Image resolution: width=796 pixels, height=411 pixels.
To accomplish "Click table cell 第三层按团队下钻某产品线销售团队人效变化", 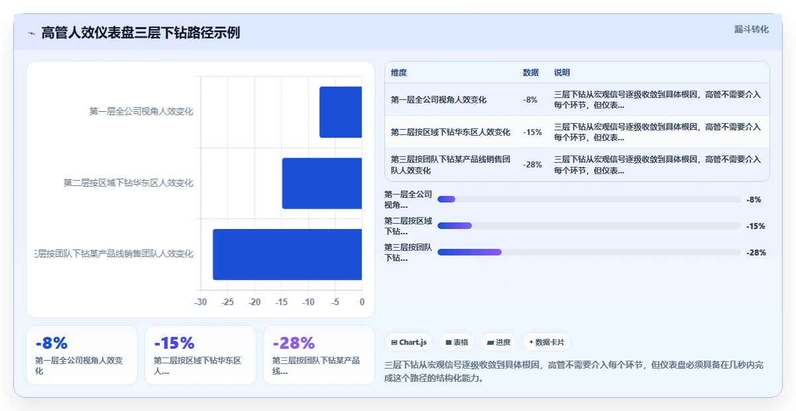I will [x=451, y=165].
